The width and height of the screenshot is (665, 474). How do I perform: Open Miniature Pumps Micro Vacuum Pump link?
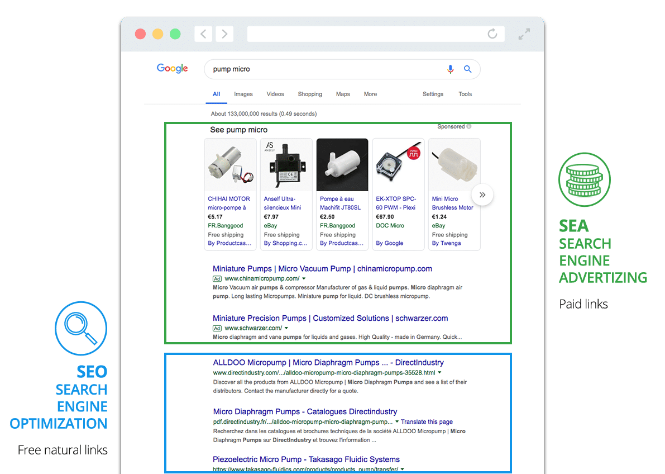click(322, 269)
